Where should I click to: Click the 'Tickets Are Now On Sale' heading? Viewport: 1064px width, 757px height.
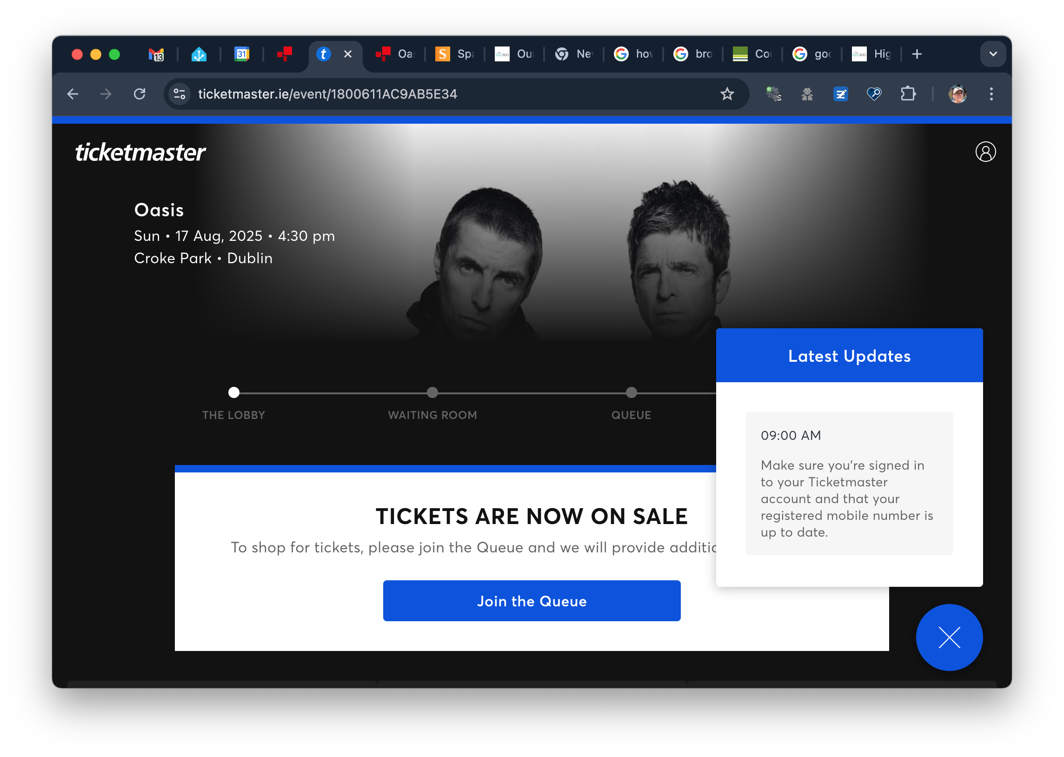pyautogui.click(x=532, y=516)
